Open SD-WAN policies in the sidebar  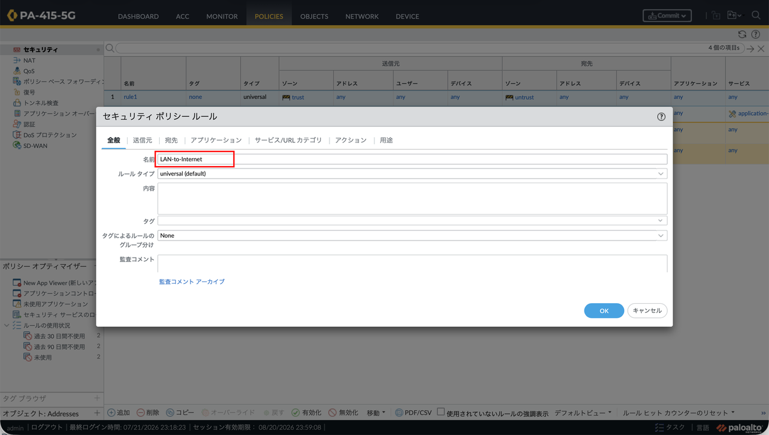[35, 145]
